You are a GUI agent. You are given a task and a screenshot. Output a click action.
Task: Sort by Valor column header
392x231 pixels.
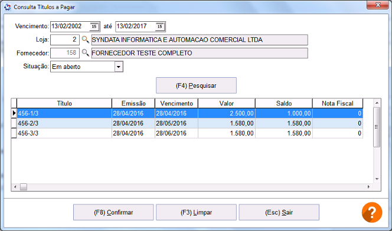pyautogui.click(x=227, y=103)
